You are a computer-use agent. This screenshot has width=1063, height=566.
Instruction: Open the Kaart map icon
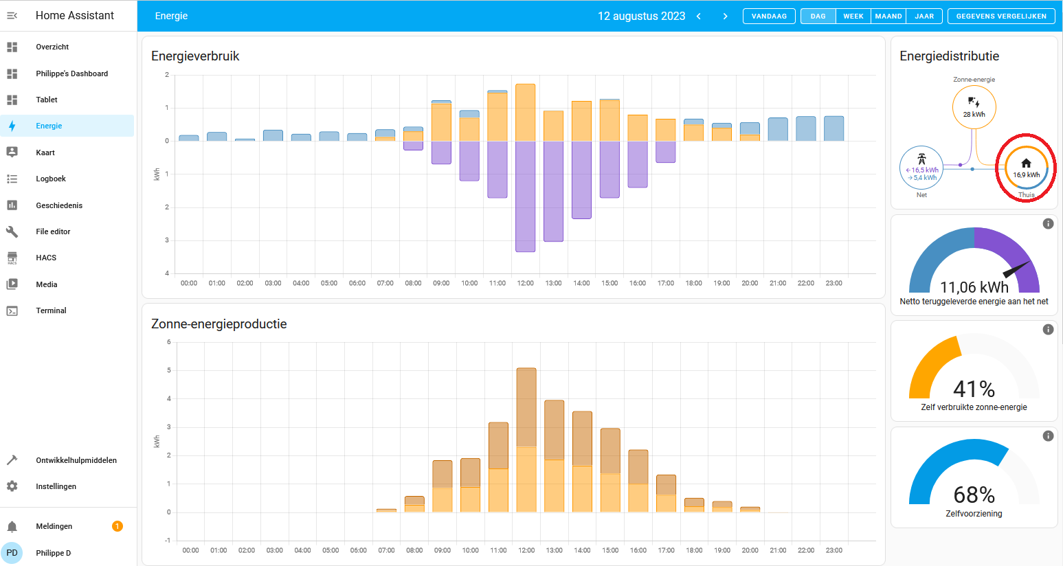(x=12, y=152)
